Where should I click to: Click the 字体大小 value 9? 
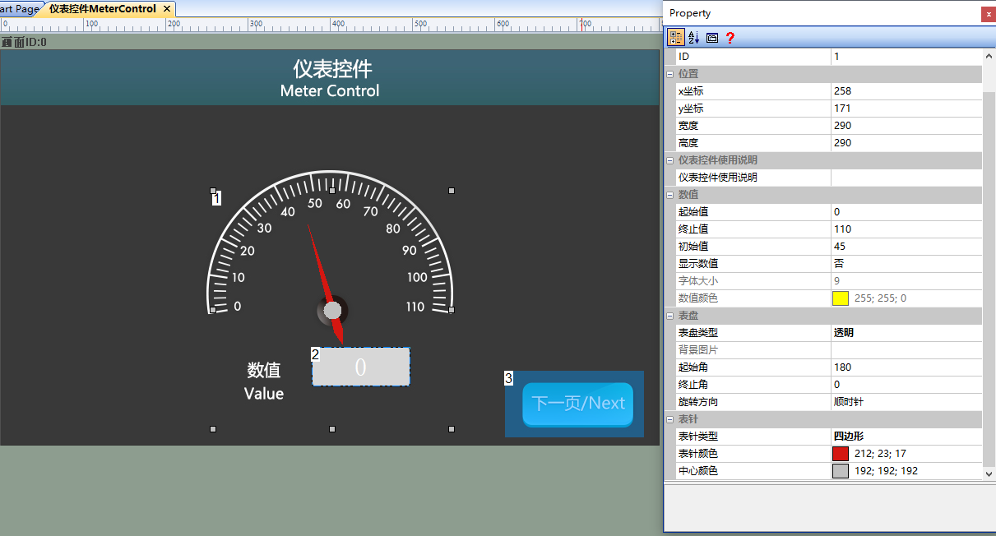click(x=906, y=281)
